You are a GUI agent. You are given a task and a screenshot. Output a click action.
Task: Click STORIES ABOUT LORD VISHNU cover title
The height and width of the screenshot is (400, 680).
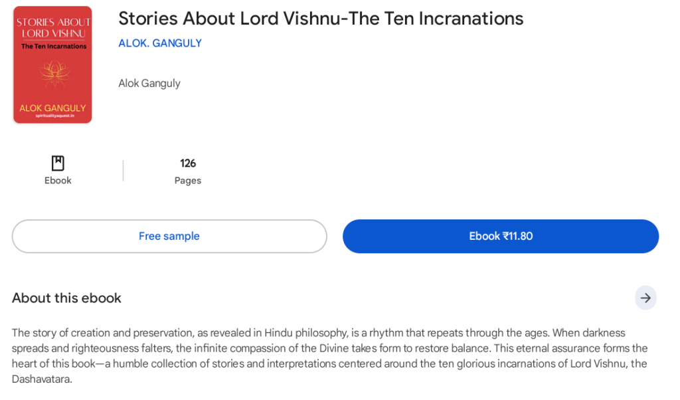pos(53,27)
